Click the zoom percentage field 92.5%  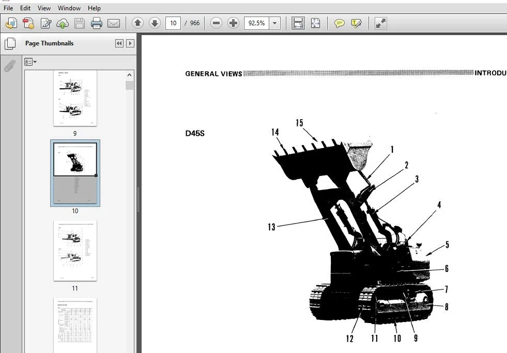pyautogui.click(x=256, y=23)
